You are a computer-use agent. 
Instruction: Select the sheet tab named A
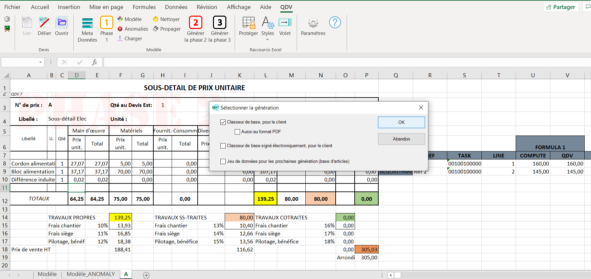tap(126, 274)
